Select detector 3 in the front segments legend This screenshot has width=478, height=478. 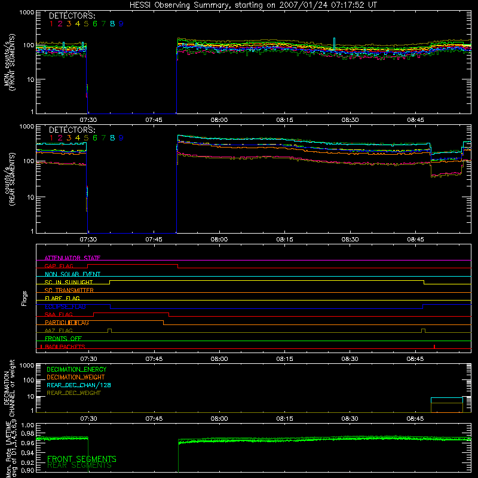(69, 24)
